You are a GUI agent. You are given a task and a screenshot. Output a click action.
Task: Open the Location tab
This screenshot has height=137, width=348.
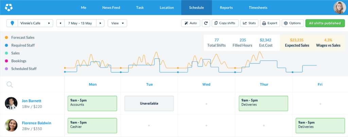point(167,7)
